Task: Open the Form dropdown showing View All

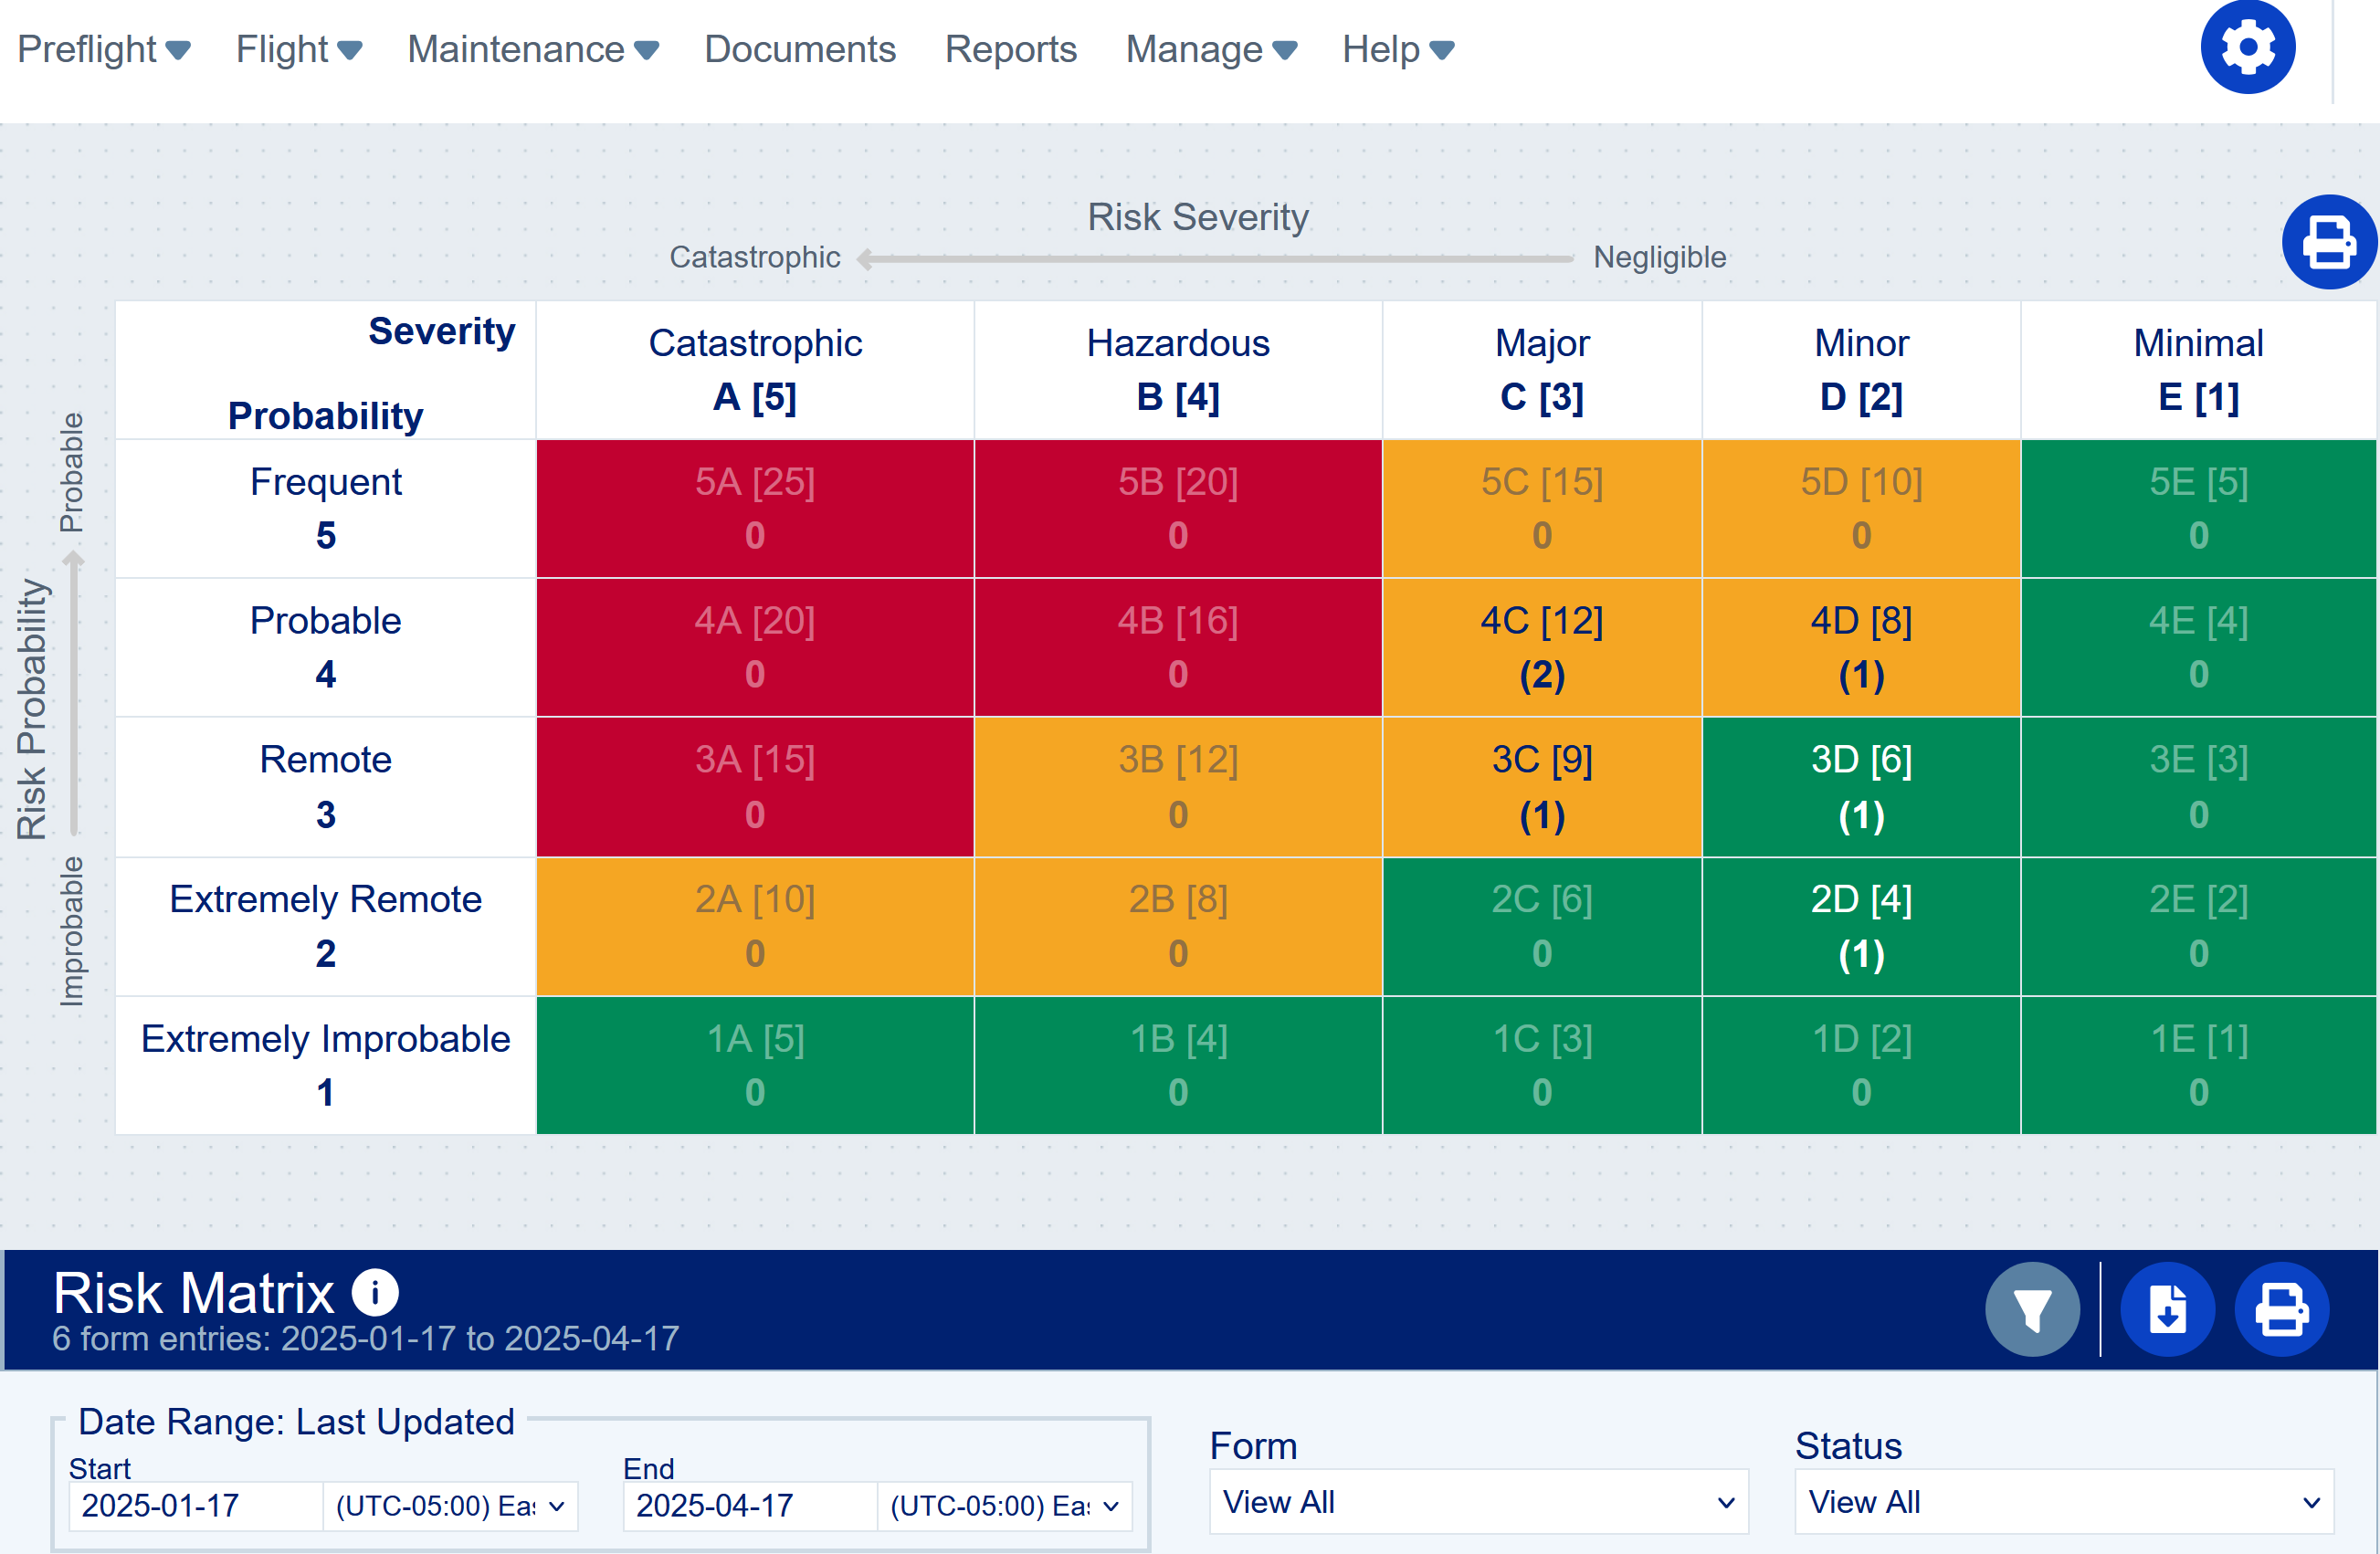Action: (x=1479, y=1501)
